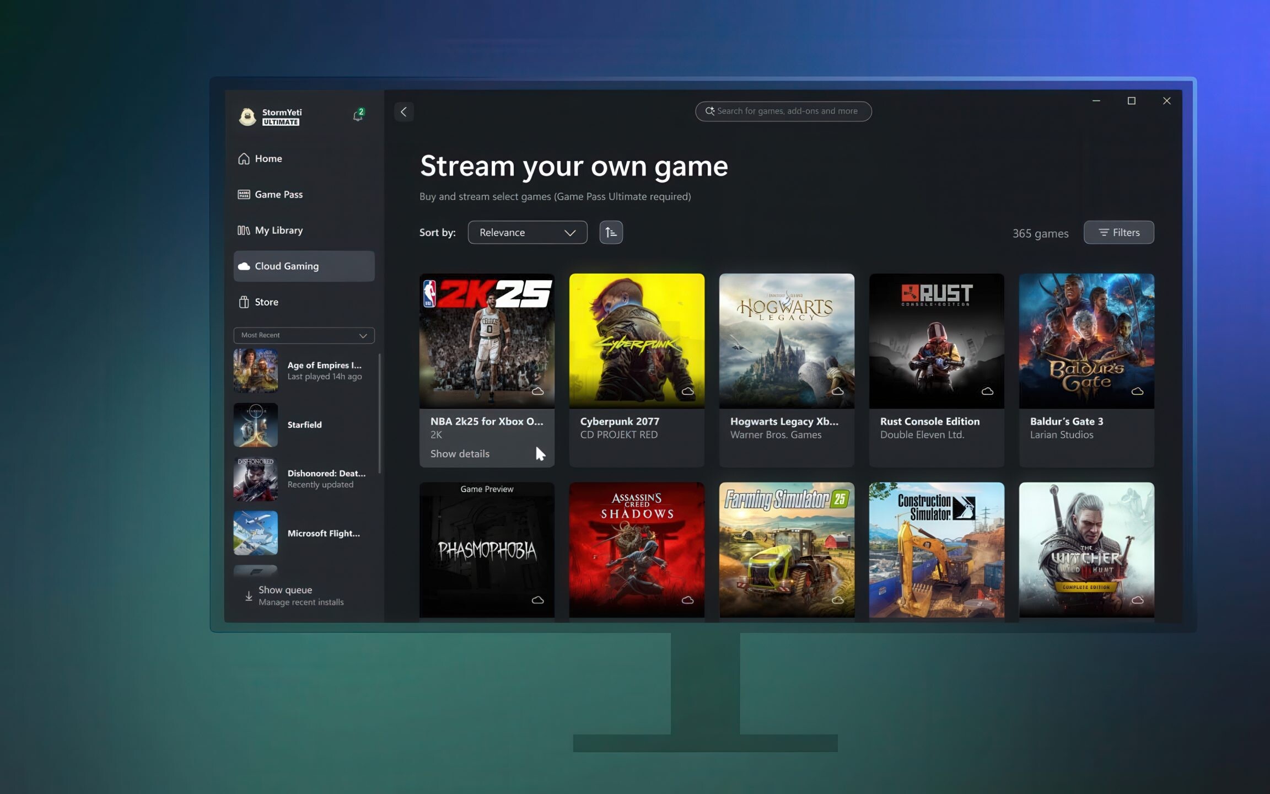Click the cloud icon on Phasmophobia cover
The image size is (1270, 794).
click(x=537, y=600)
